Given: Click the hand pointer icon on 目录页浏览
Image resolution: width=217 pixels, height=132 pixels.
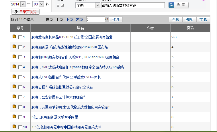Looking at the screenshot, I should pos(16,12).
